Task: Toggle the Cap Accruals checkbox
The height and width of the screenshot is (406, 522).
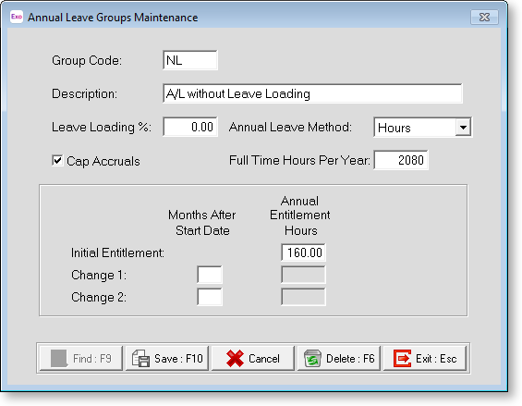Action: tap(57, 160)
